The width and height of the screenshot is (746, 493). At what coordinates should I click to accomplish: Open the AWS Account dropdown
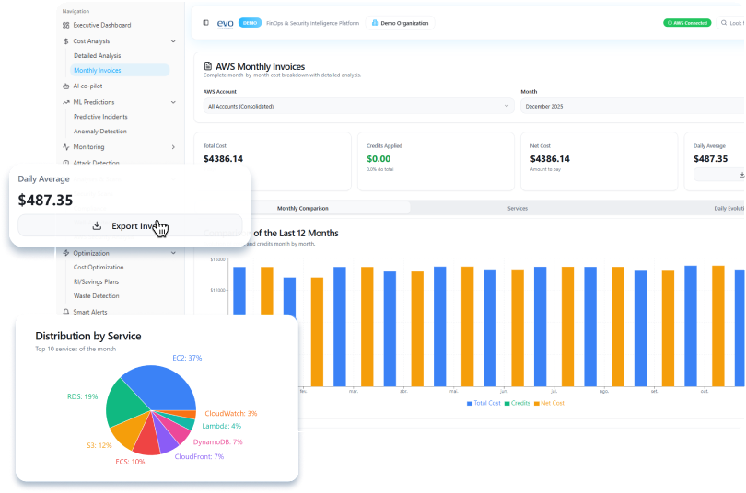click(359, 106)
